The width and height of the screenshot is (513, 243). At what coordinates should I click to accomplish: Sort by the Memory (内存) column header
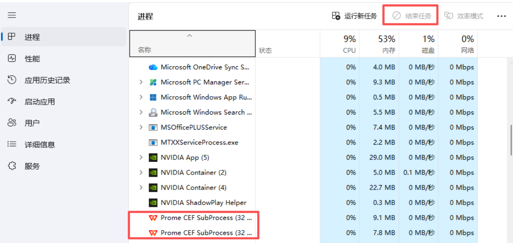coord(379,44)
